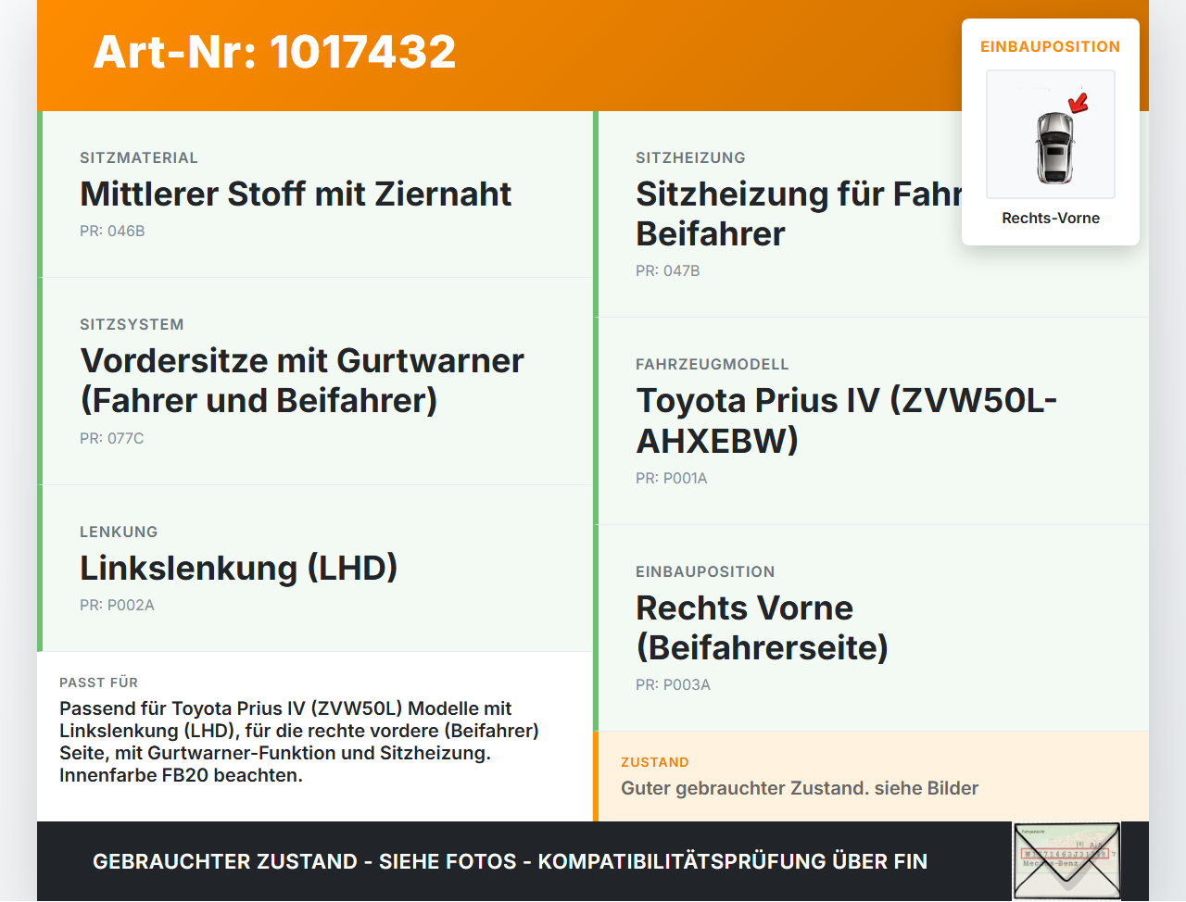Click the 'PR: P003A' code
Image resolution: width=1186 pixels, height=902 pixels.
(x=673, y=685)
